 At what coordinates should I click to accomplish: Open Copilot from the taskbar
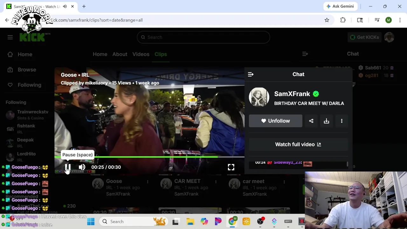click(204, 221)
